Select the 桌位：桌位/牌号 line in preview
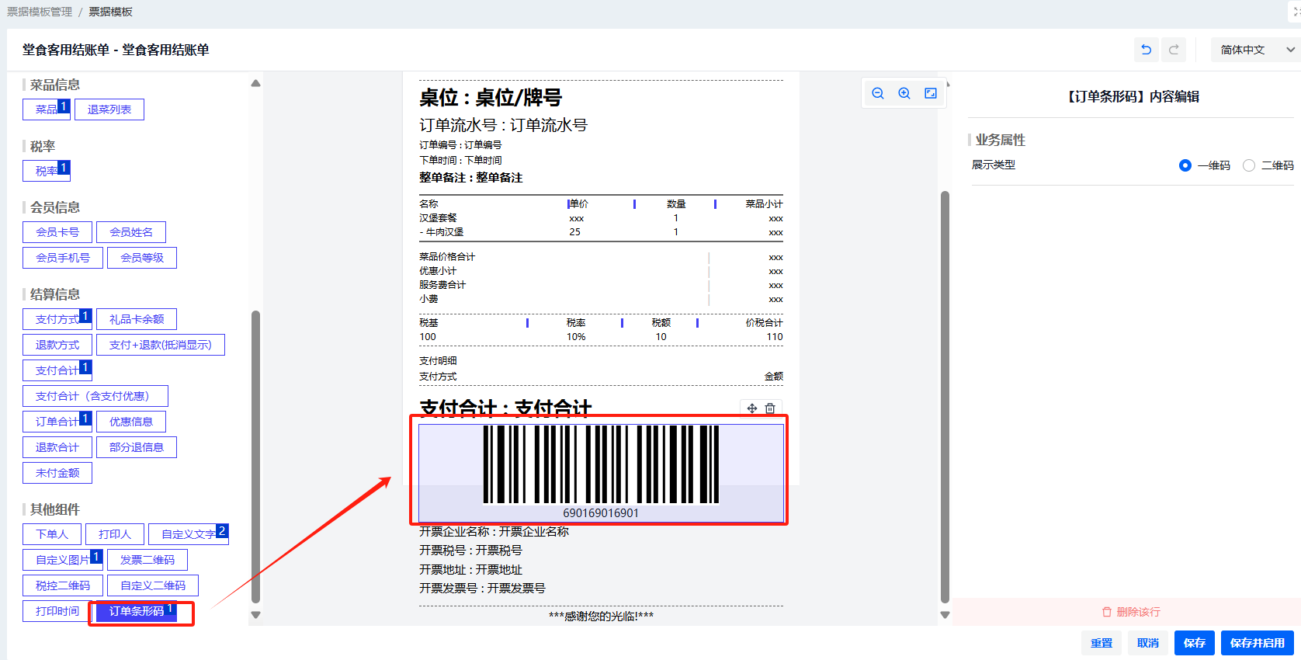 (x=491, y=98)
